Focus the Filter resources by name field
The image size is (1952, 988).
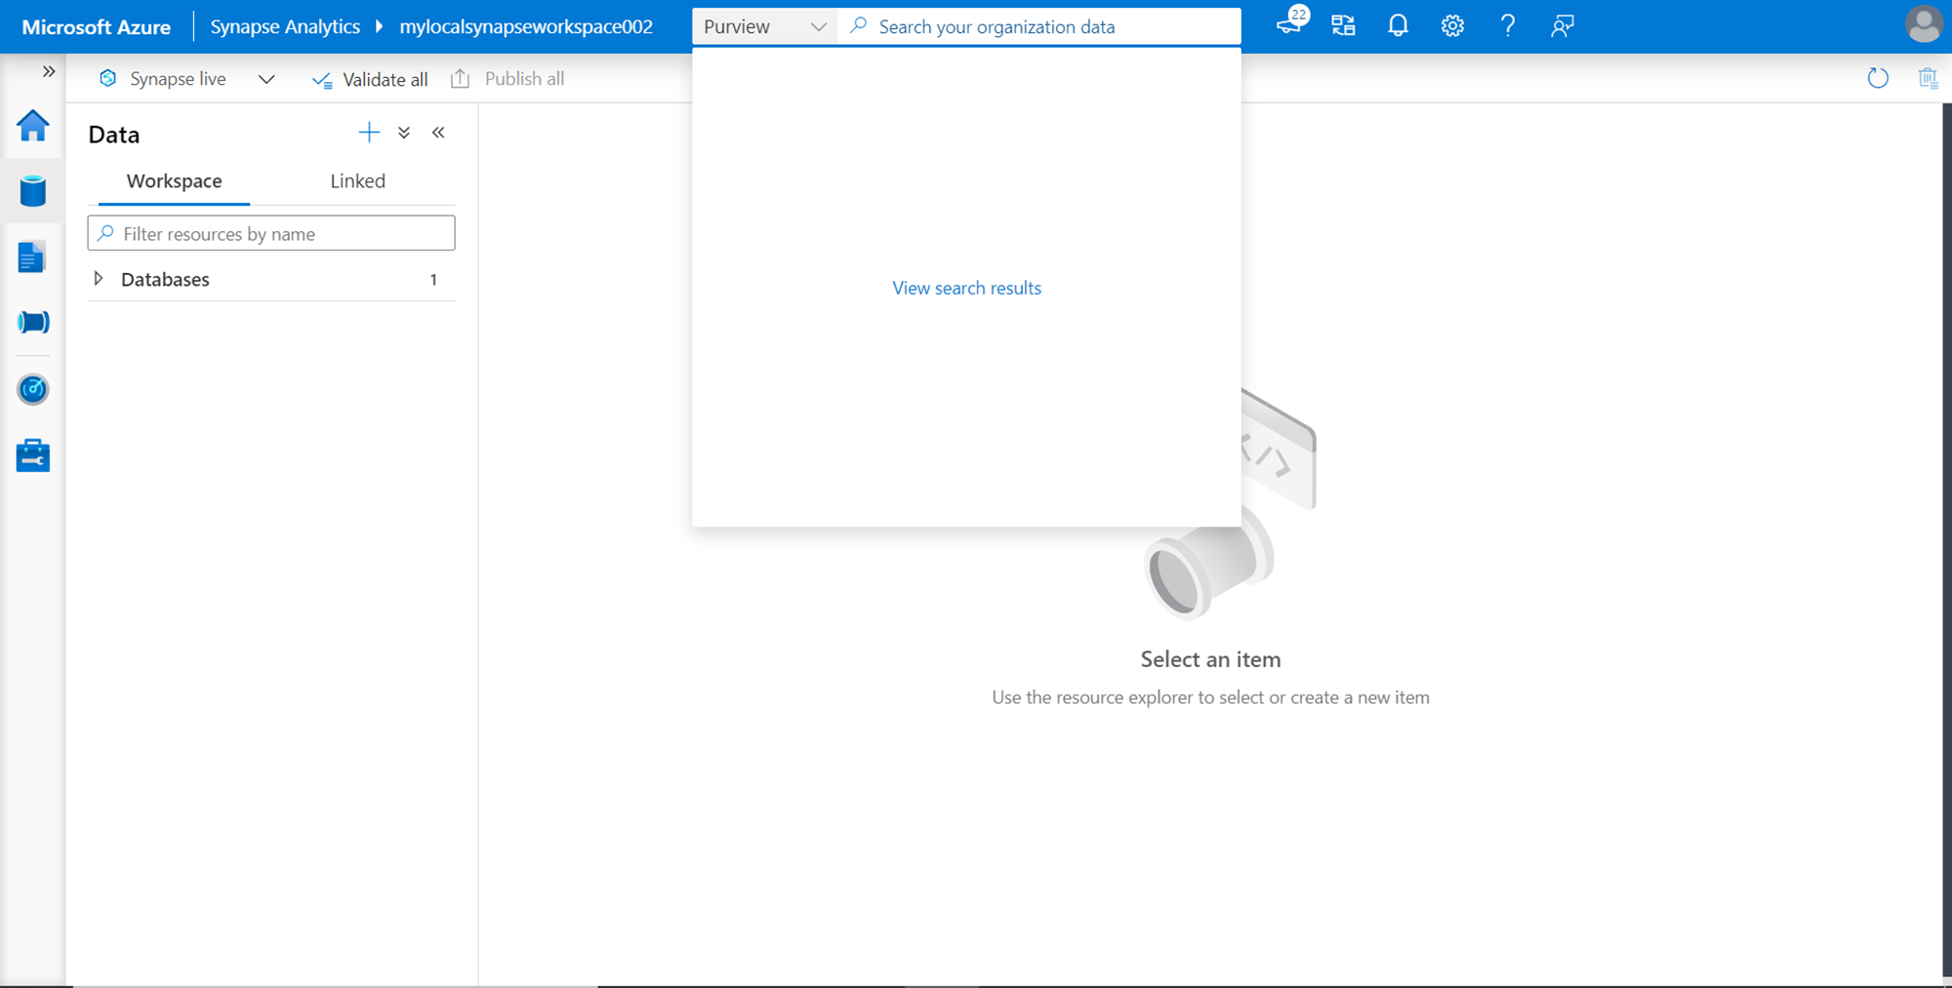pyautogui.click(x=271, y=233)
